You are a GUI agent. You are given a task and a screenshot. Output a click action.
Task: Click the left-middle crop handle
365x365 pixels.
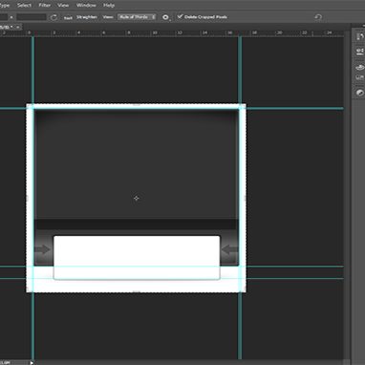tap(27, 198)
